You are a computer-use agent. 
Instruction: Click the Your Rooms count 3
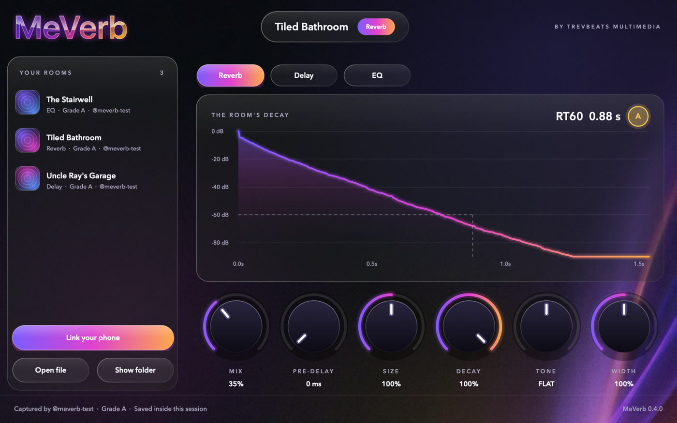[x=162, y=73]
